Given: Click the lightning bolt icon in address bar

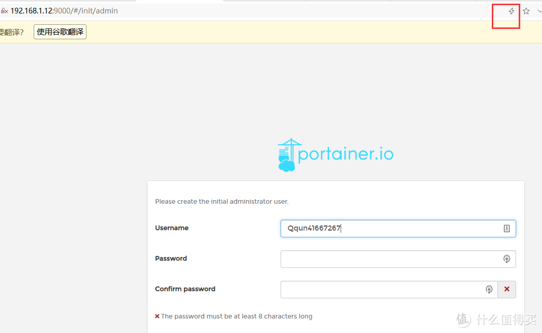Looking at the screenshot, I should coord(511,11).
